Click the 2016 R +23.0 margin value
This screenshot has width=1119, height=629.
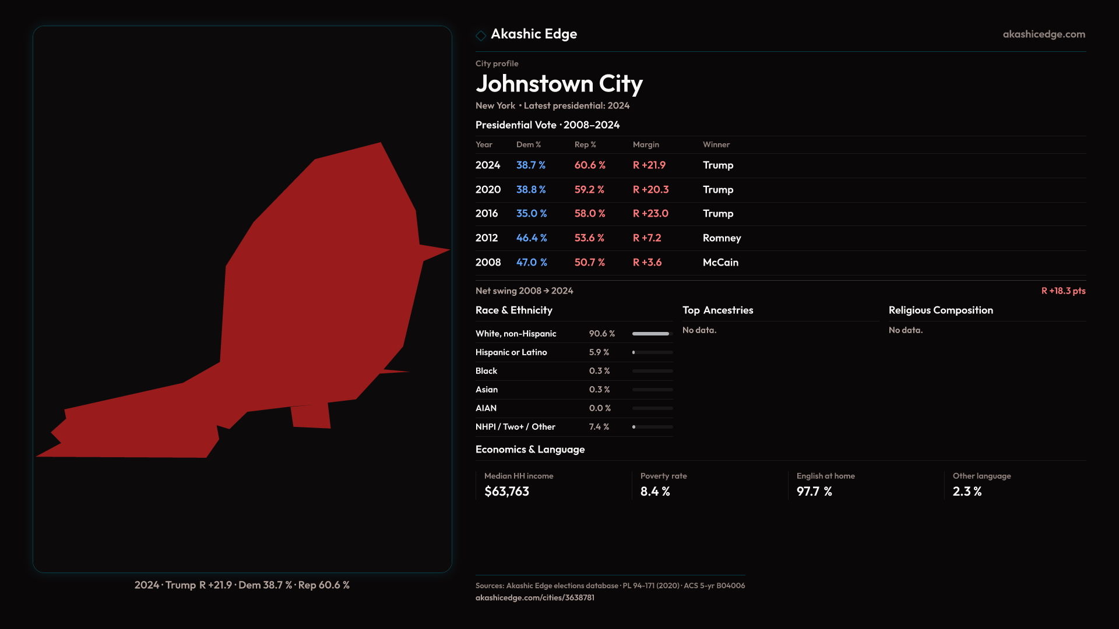[650, 214]
